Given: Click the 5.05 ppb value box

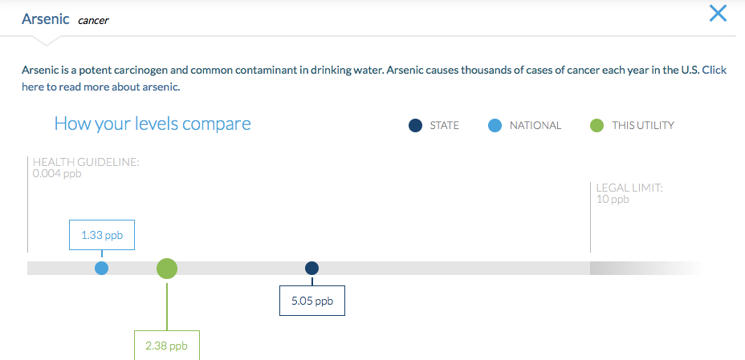Looking at the screenshot, I should coord(312,301).
